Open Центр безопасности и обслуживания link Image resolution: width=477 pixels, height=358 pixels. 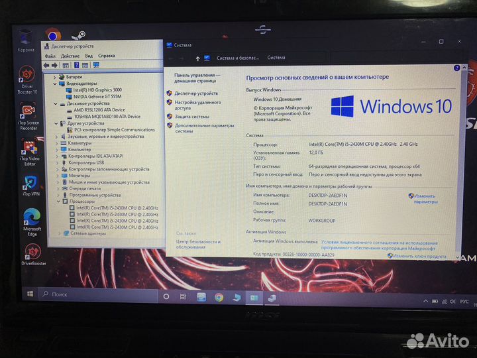click(198, 244)
